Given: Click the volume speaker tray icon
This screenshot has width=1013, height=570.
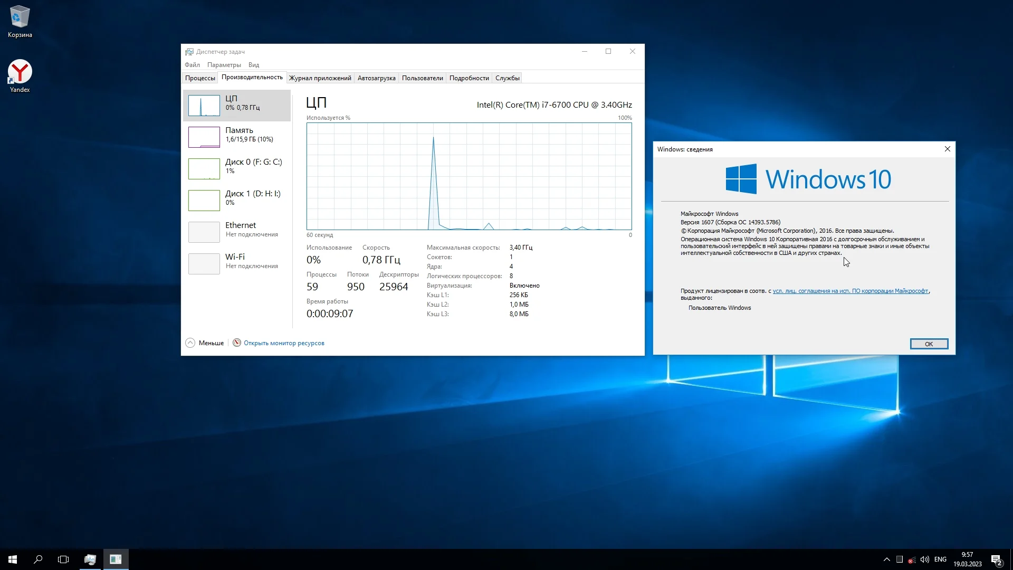Looking at the screenshot, I should pyautogui.click(x=924, y=559).
